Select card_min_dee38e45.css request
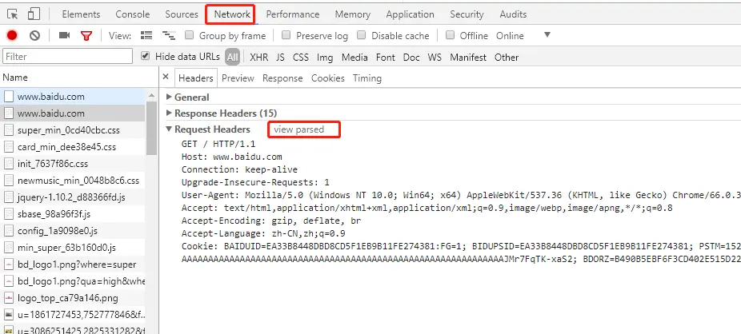Viewport: 741px width, 334px height. click(73, 147)
